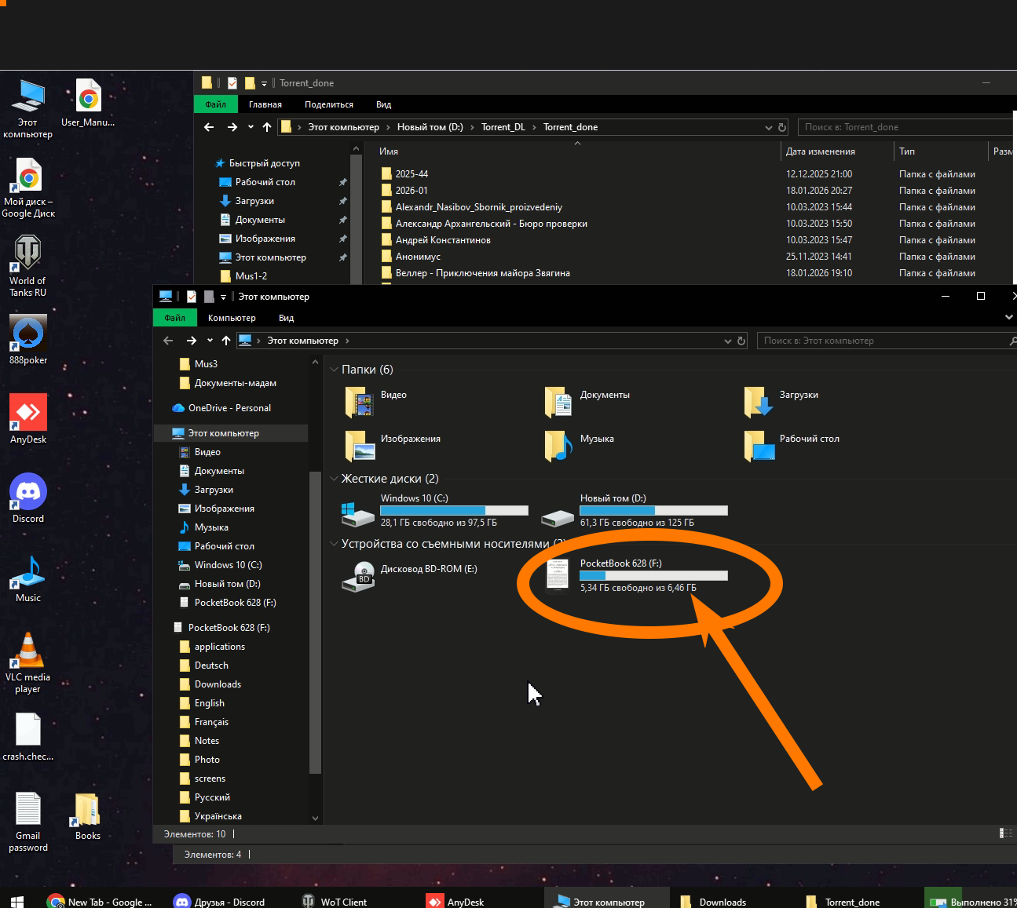
Task: Open address history dropdown in Этот компьютер window
Action: (x=727, y=341)
